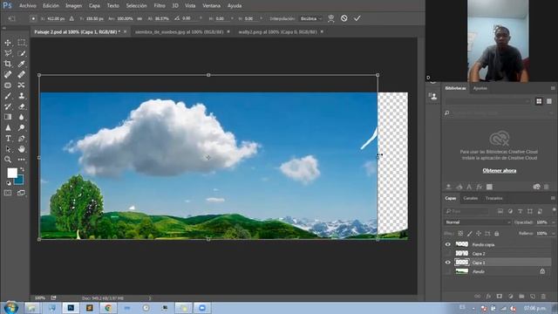
Task: Toggle relative positioning triangle icon
Action: [x=71, y=18]
